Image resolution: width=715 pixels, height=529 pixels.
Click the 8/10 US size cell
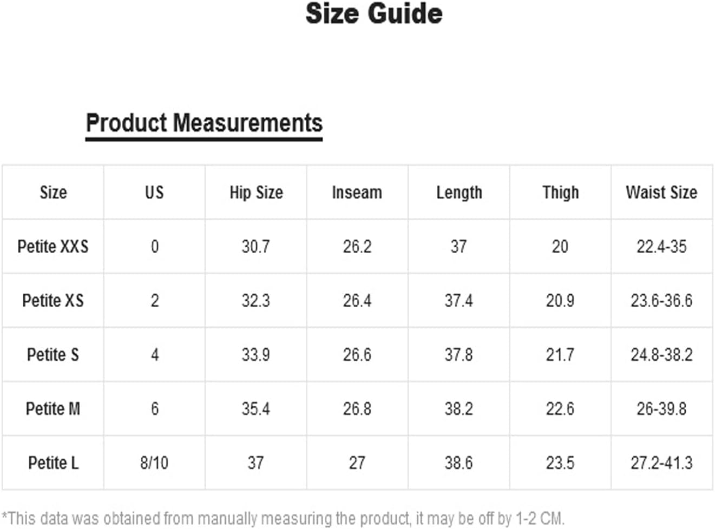tap(154, 463)
